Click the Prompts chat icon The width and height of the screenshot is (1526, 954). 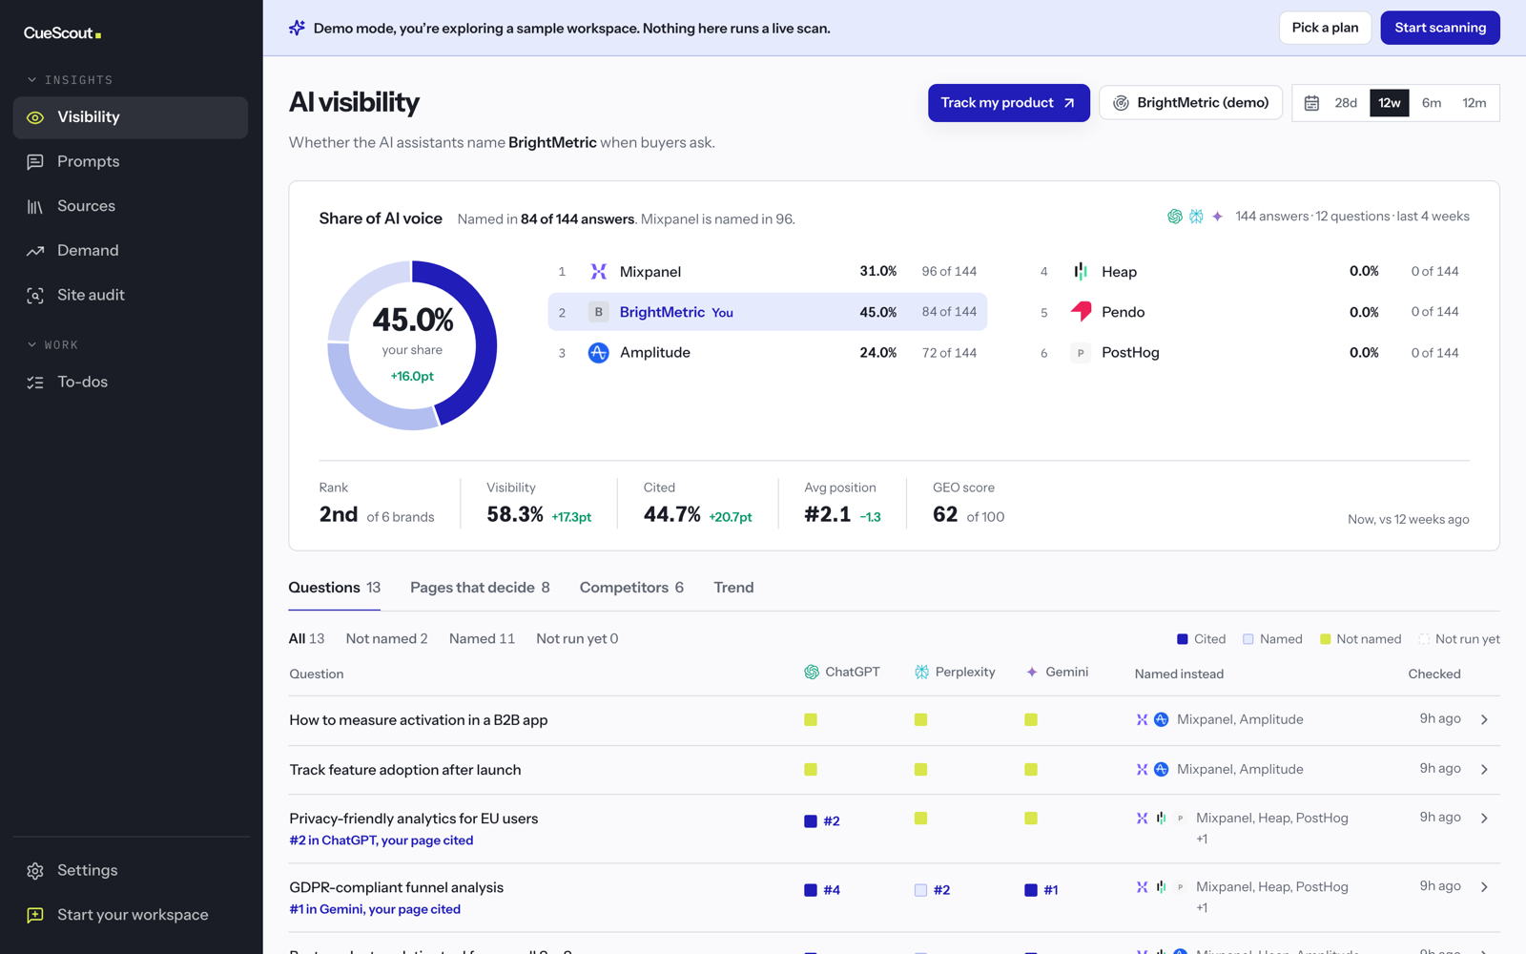tap(35, 162)
